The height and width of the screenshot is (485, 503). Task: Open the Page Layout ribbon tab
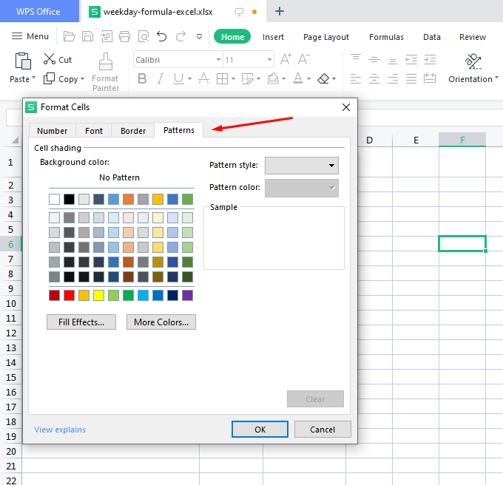(x=326, y=37)
